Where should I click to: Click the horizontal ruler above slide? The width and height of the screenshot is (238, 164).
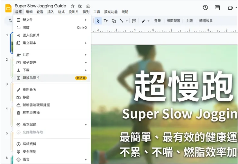click(x=164, y=30)
